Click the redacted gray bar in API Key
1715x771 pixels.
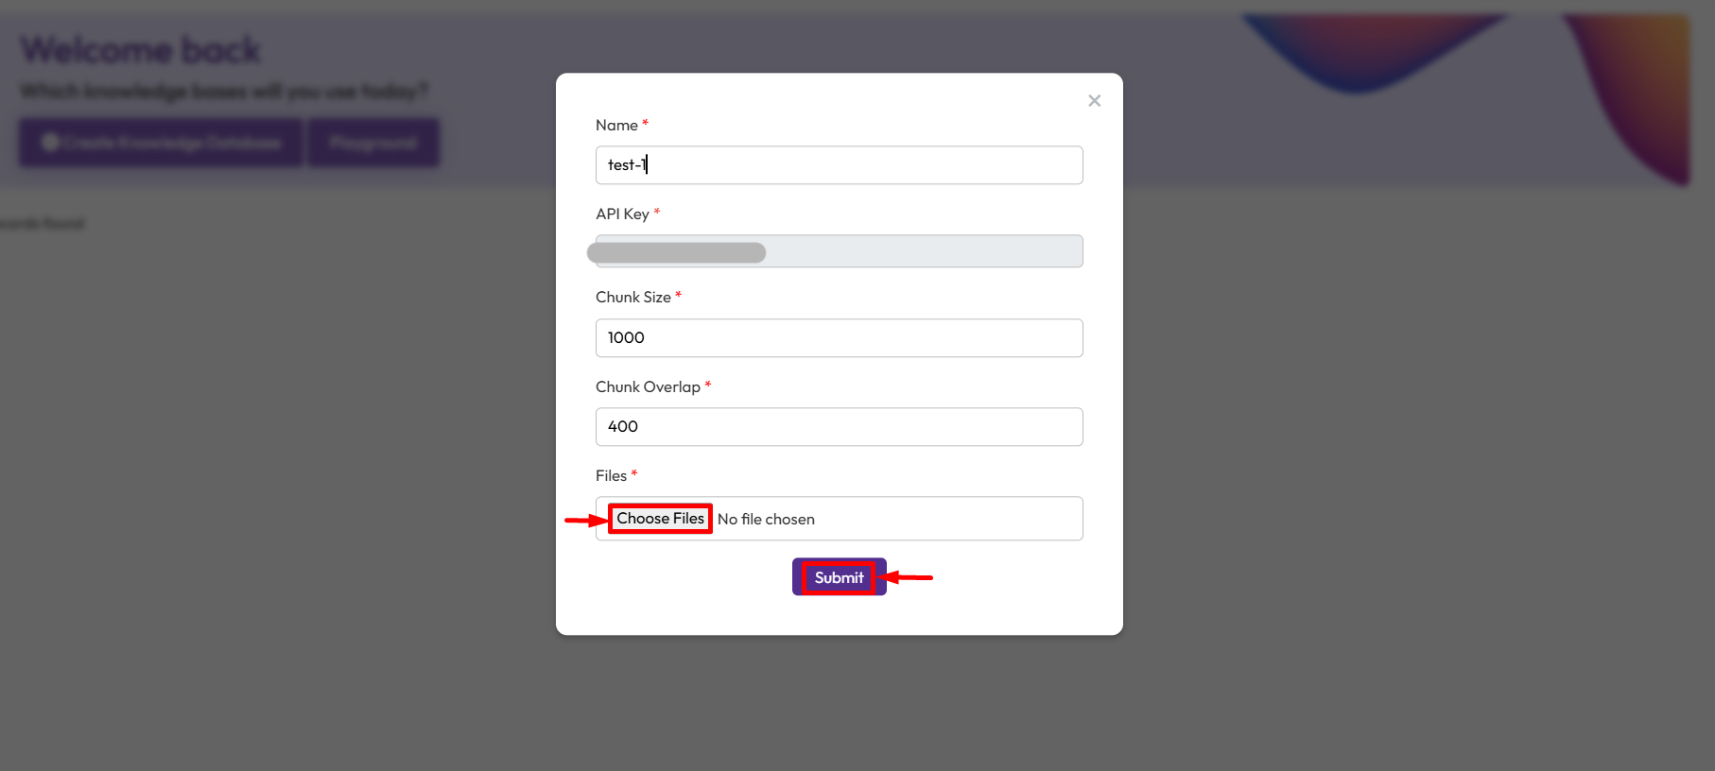(x=676, y=252)
